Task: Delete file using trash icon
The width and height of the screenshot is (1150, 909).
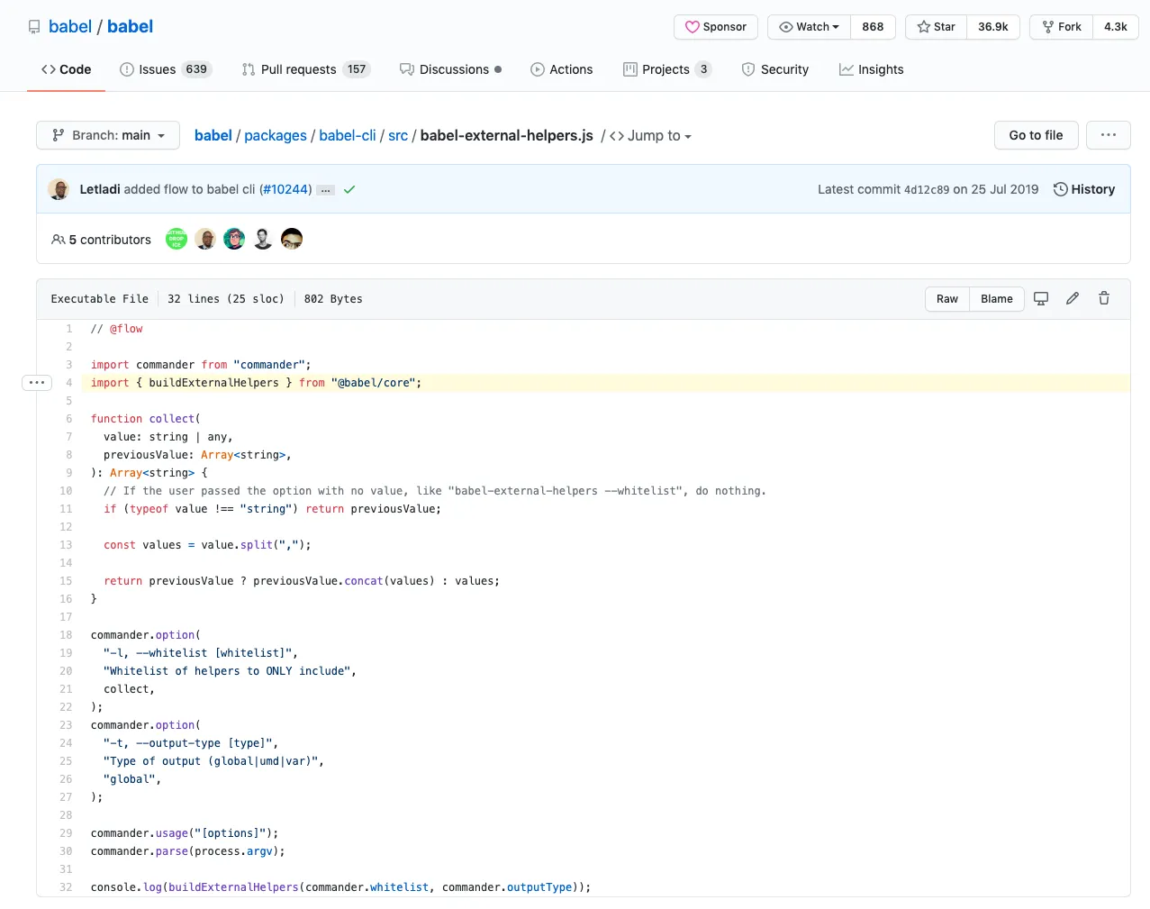Action: click(x=1104, y=298)
